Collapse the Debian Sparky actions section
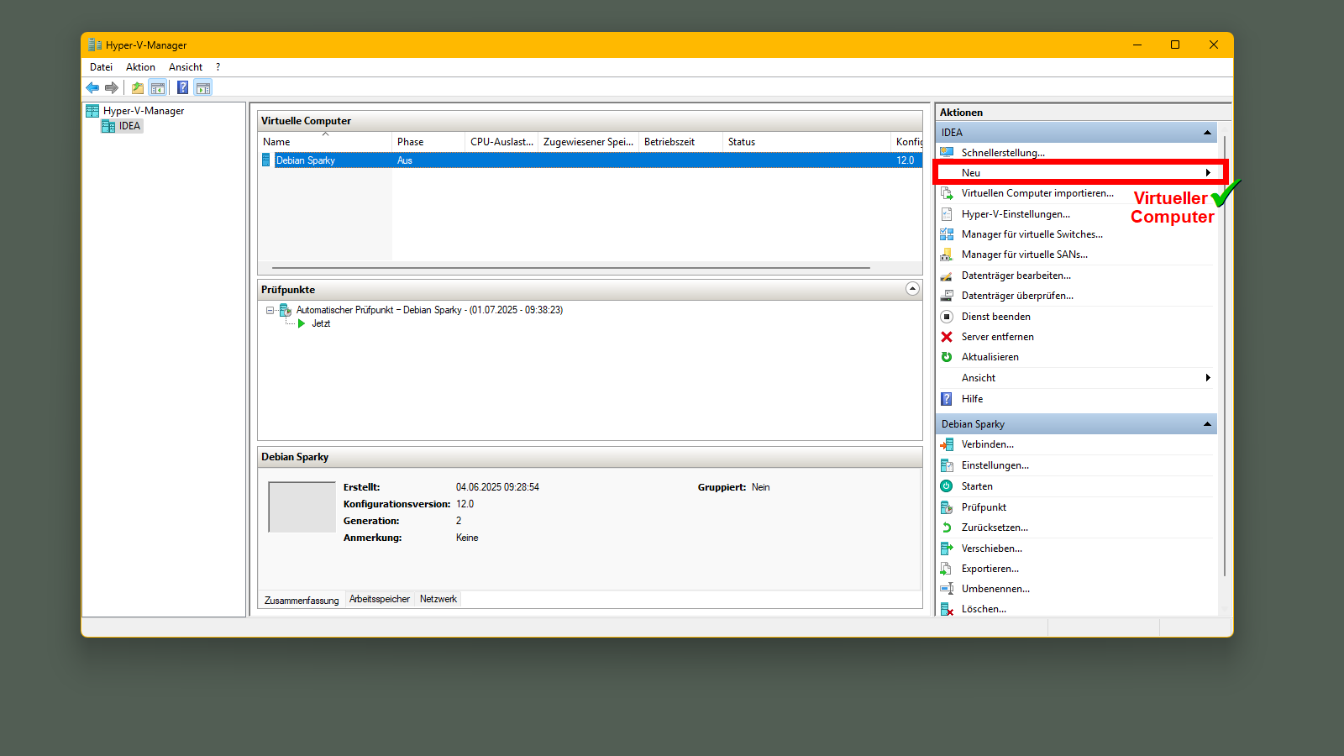The height and width of the screenshot is (756, 1344). point(1207,424)
